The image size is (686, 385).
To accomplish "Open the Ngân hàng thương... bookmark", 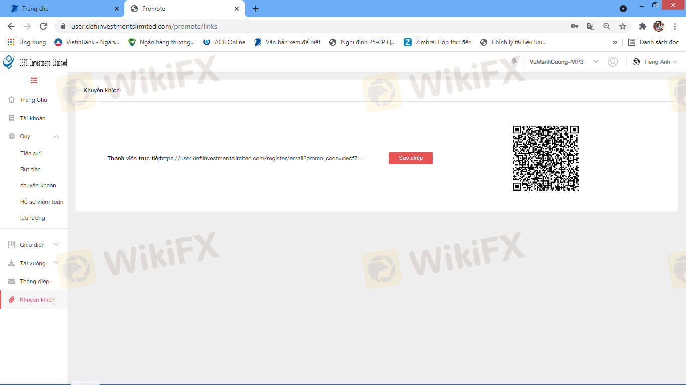I will [161, 42].
